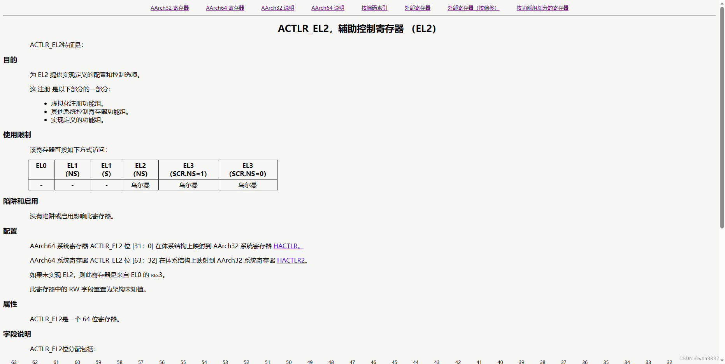Click the 使用限制 section heading

17,135
